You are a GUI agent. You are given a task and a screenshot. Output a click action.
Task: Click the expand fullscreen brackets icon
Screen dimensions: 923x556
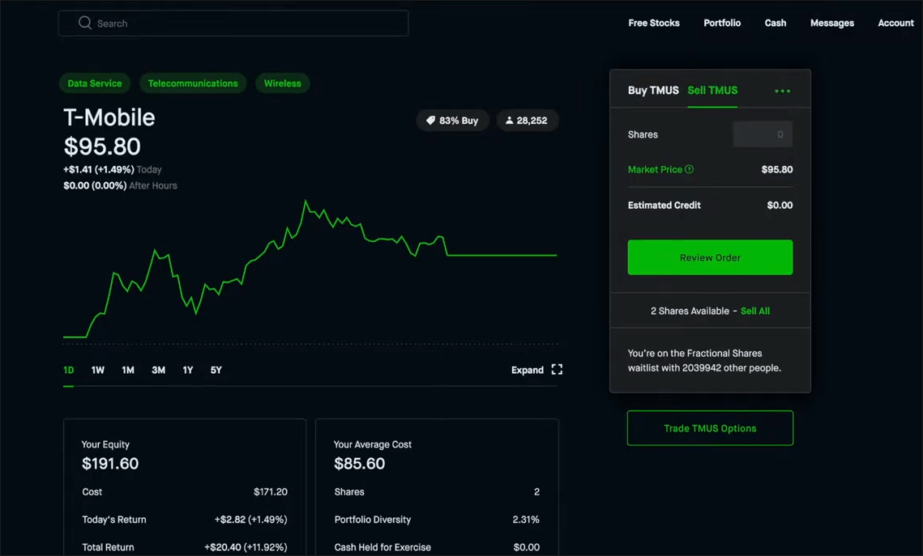(557, 370)
